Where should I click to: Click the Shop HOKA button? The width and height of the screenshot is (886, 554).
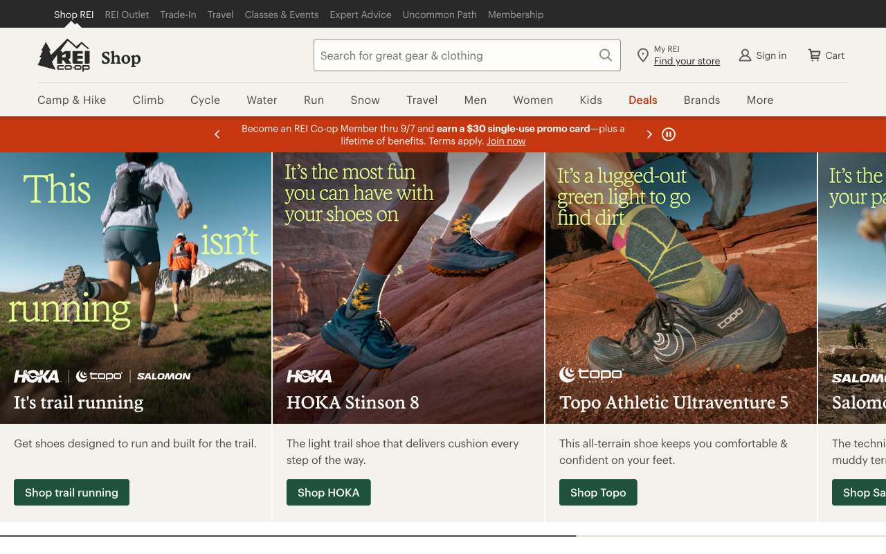point(328,492)
